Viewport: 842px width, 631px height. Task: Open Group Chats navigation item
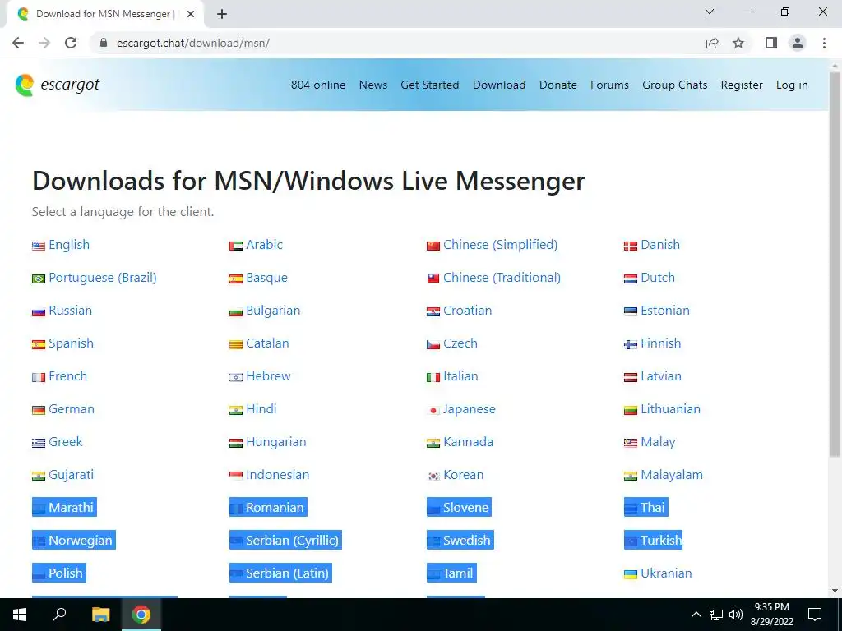675,85
